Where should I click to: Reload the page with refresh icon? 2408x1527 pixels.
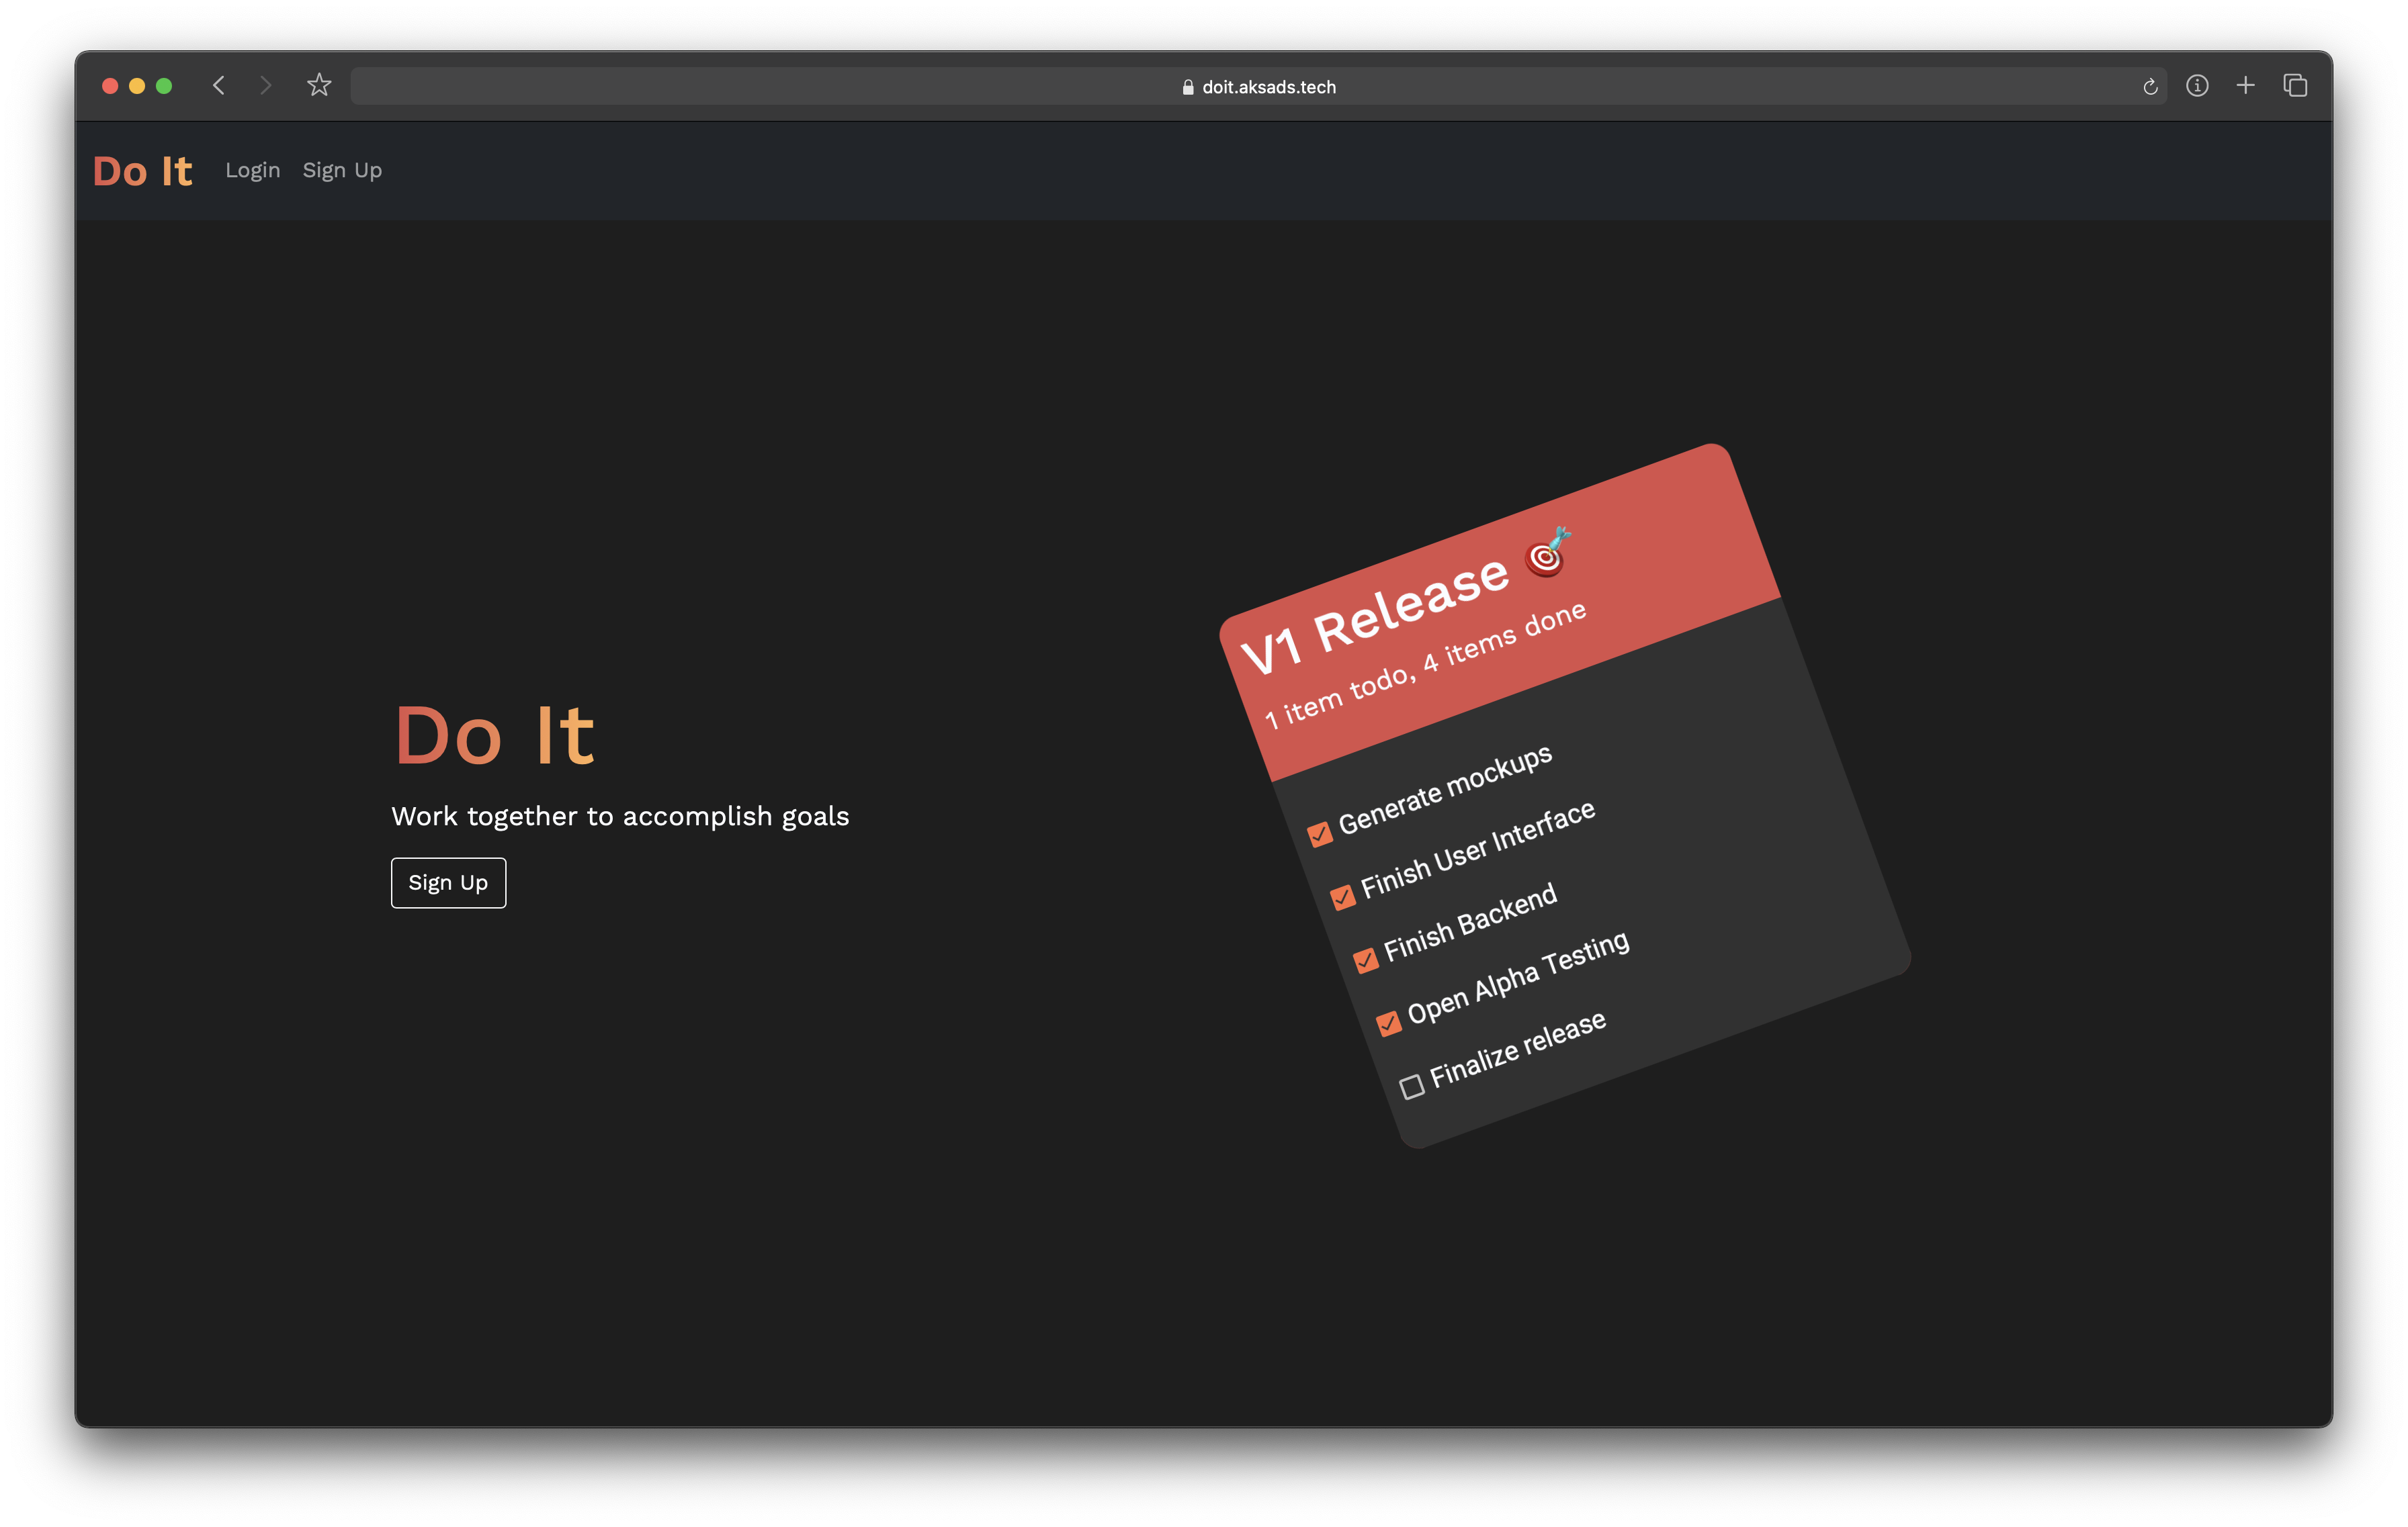(2150, 87)
